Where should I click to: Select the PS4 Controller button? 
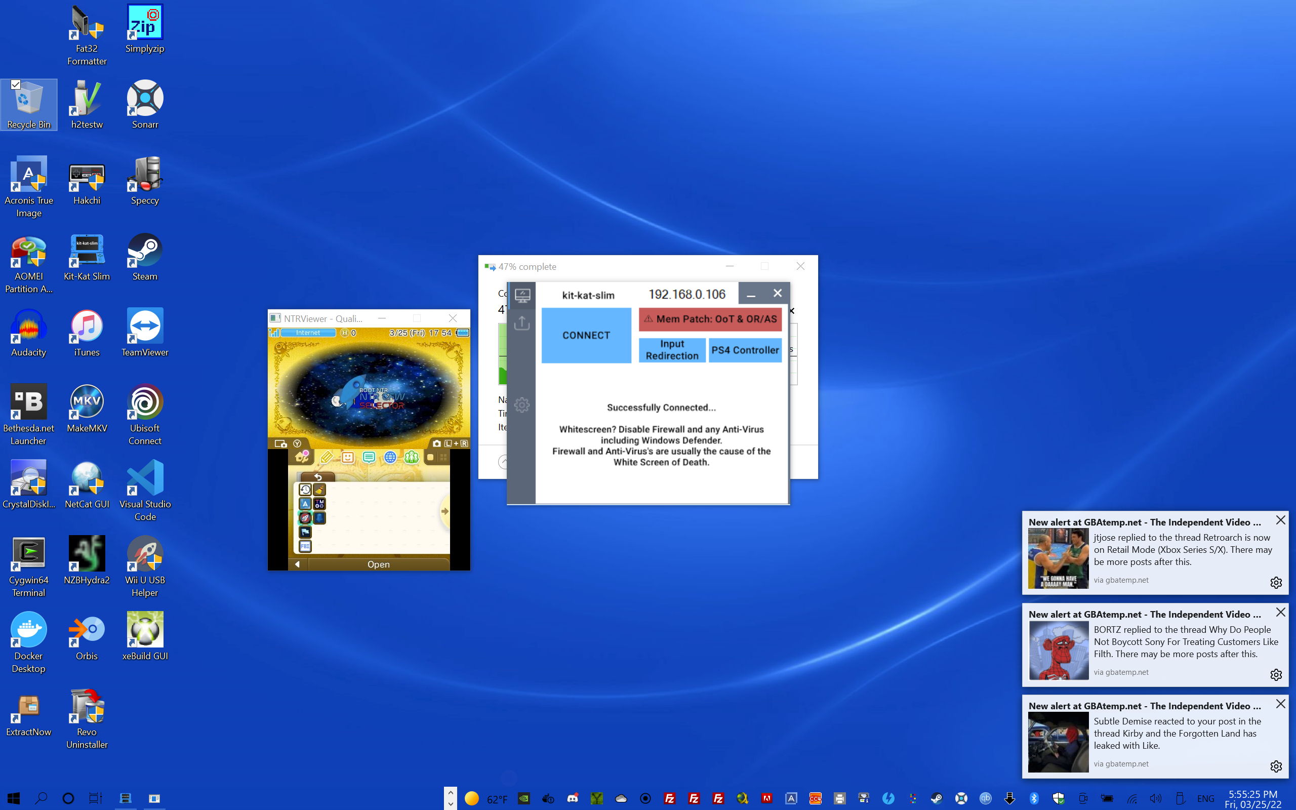tap(745, 350)
